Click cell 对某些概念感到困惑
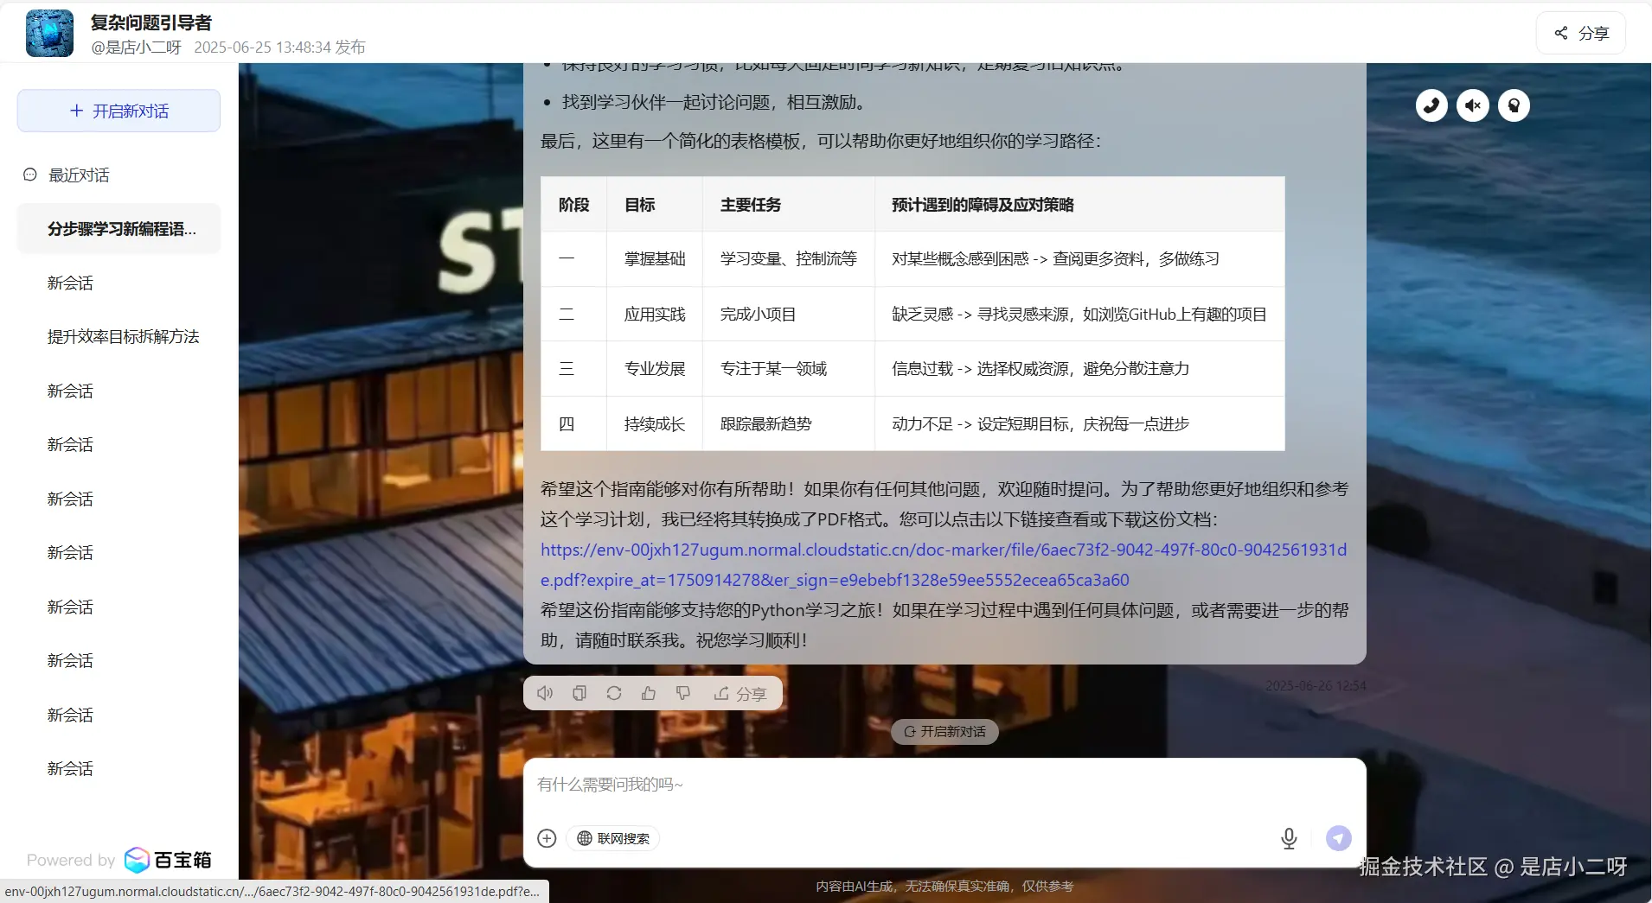 coord(1079,259)
